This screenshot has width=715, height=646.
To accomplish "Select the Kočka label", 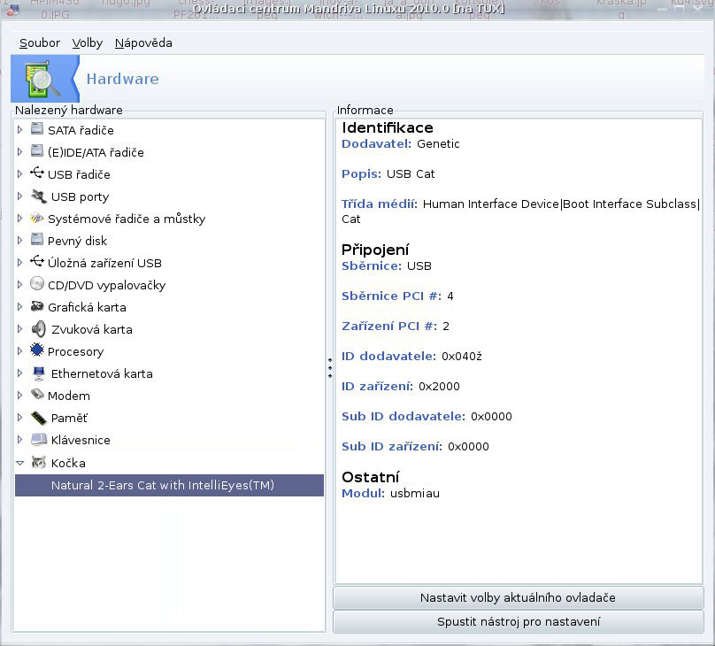I will point(68,463).
